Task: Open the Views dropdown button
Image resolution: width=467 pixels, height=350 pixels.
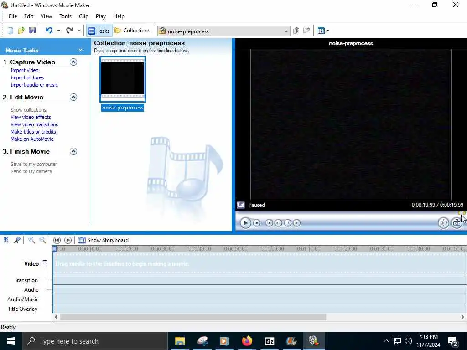Action: tap(323, 31)
